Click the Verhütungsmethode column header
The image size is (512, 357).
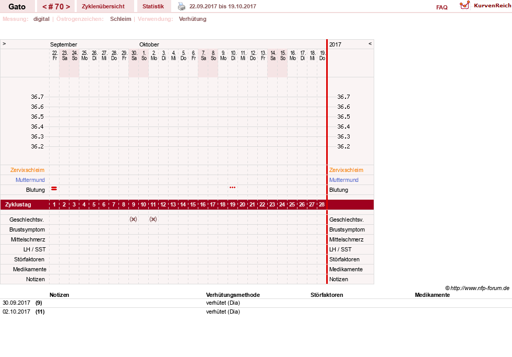coord(233,295)
